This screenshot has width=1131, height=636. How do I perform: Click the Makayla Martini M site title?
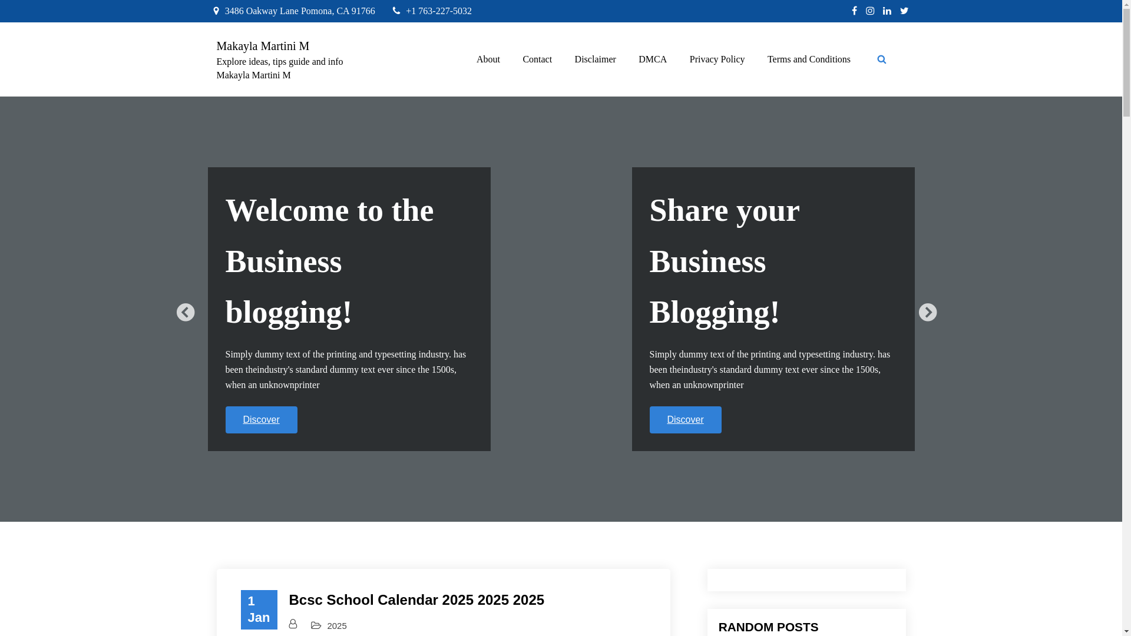pyautogui.click(x=263, y=46)
